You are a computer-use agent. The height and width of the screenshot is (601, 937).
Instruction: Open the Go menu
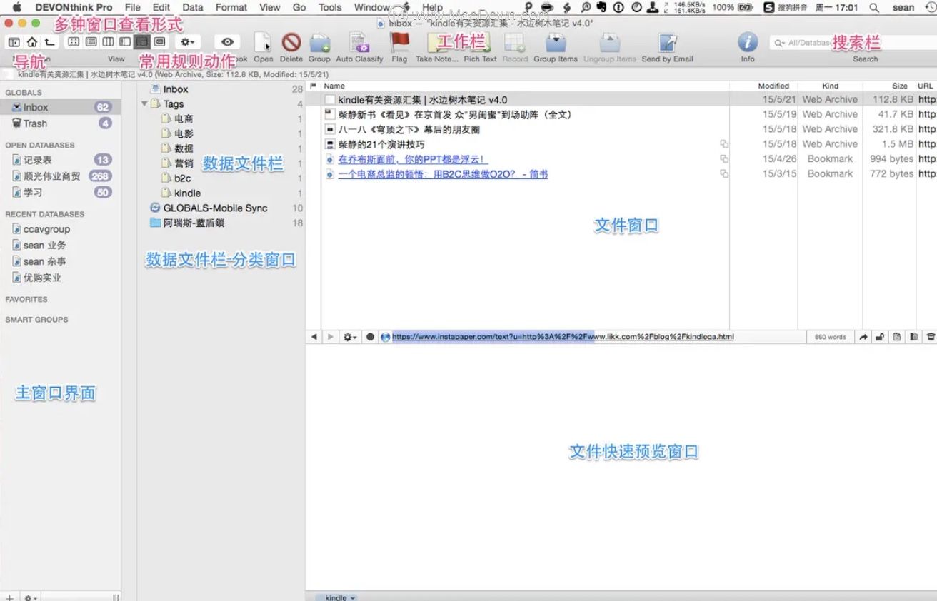click(x=299, y=7)
